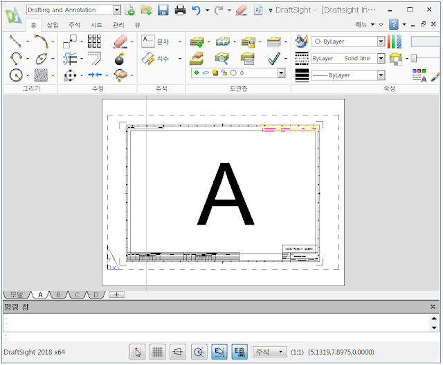443x365 pixels.
Task: Click the 치수 dimension button
Action: (x=155, y=59)
